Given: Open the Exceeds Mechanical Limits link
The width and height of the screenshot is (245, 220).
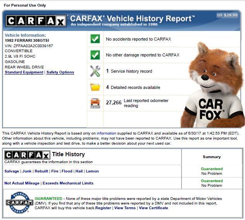Looking at the screenshot, I should (x=68, y=183).
